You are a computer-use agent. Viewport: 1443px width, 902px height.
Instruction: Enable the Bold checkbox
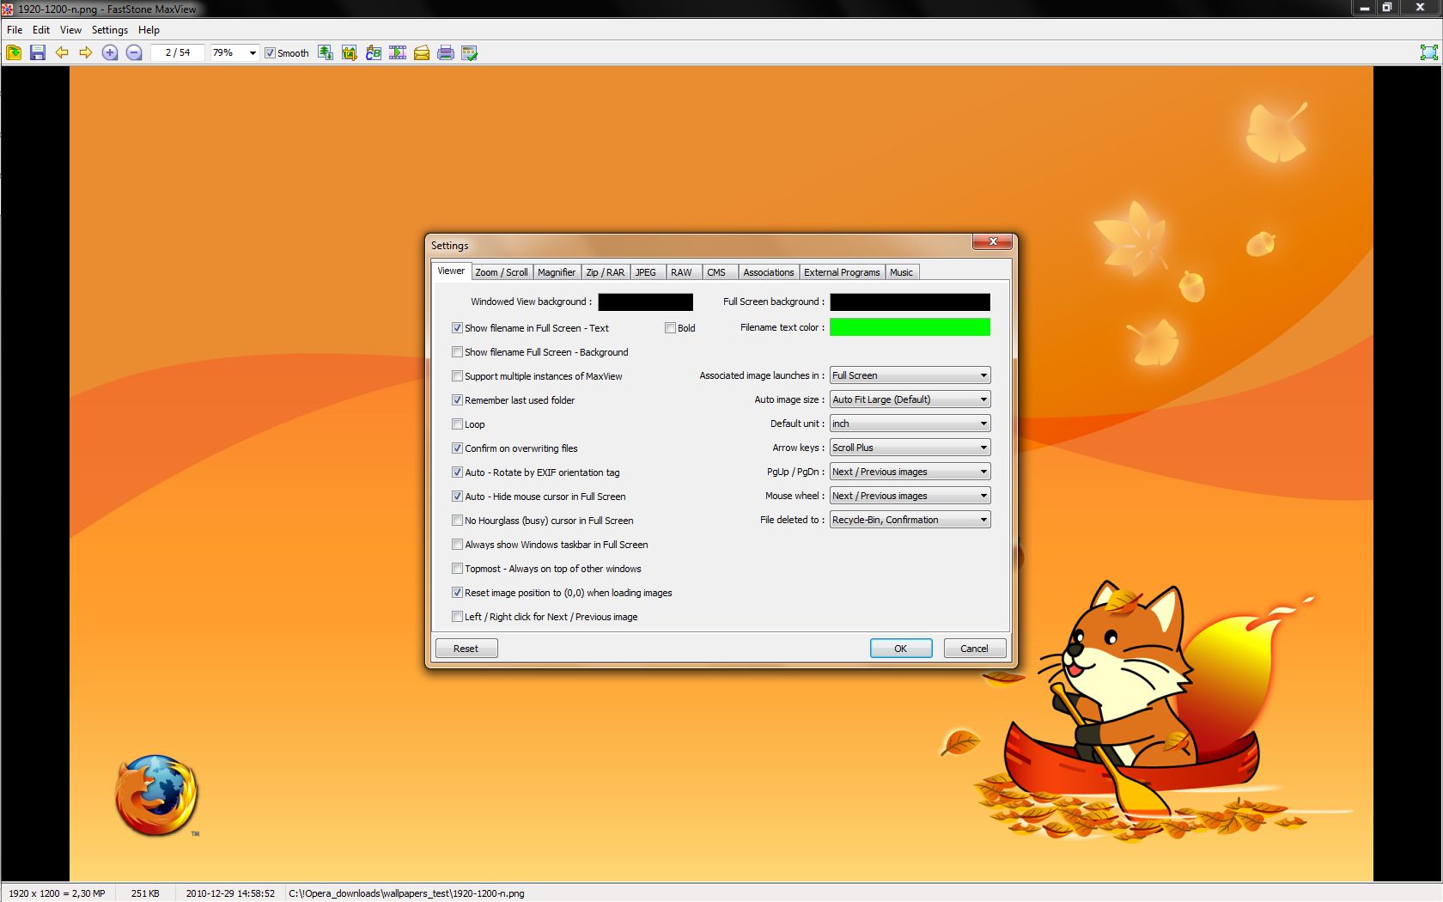point(670,328)
